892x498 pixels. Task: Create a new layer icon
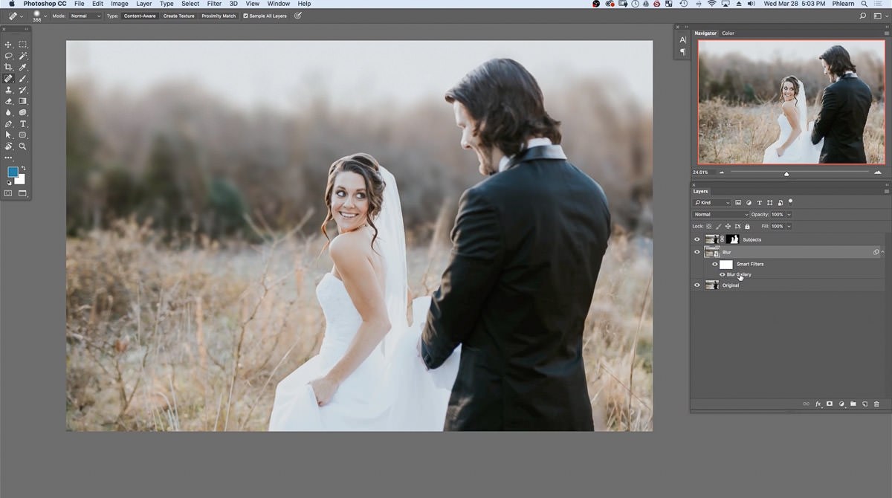tap(865, 404)
